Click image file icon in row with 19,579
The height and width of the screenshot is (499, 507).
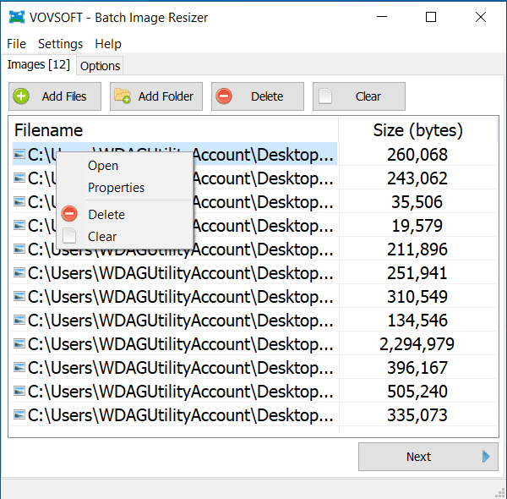point(19,225)
